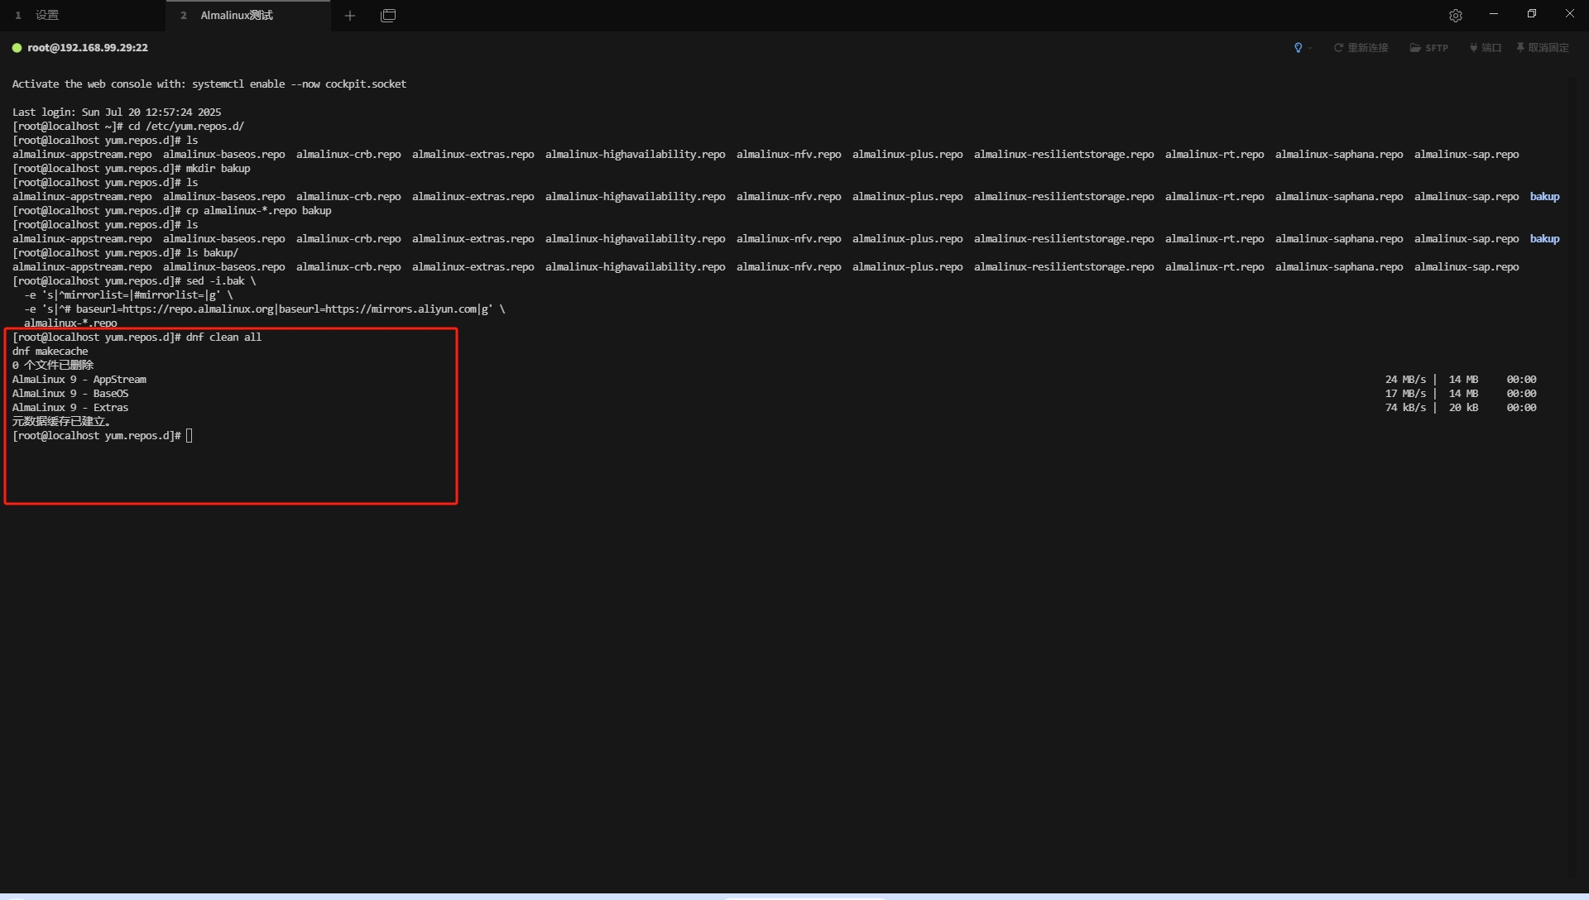
Task: Minimize the terminal window
Action: tap(1494, 14)
